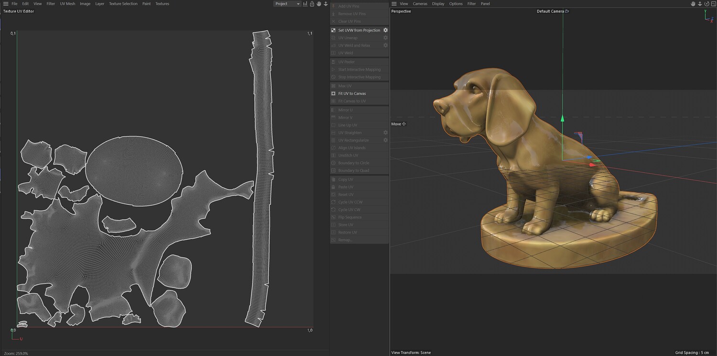Click the Remove UV Pins icon
The image size is (717, 356).
(334, 14)
